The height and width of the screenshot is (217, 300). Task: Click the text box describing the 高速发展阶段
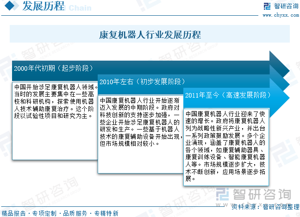click(x=225, y=146)
